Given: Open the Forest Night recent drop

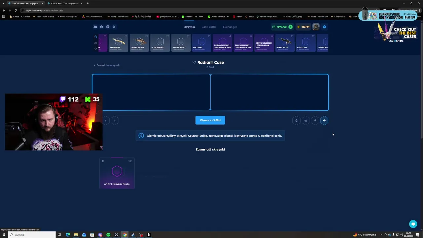Looking at the screenshot, I should coord(181,43).
